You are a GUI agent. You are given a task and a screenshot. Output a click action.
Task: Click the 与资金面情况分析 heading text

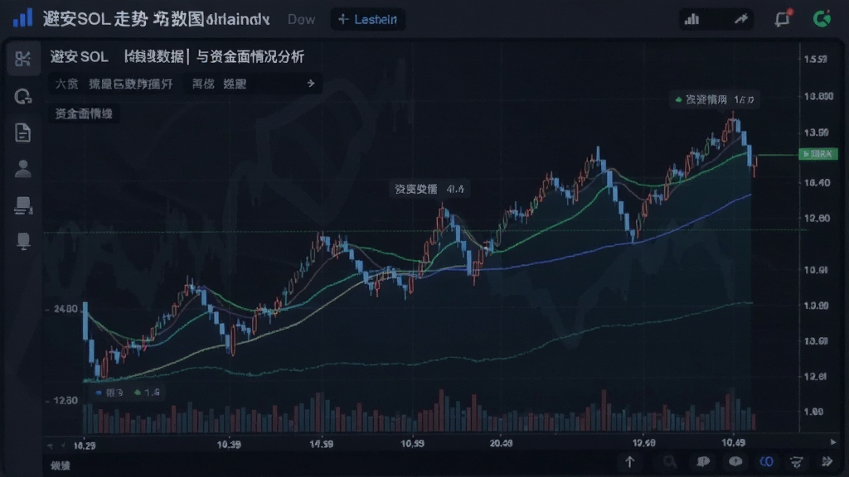[x=250, y=57]
